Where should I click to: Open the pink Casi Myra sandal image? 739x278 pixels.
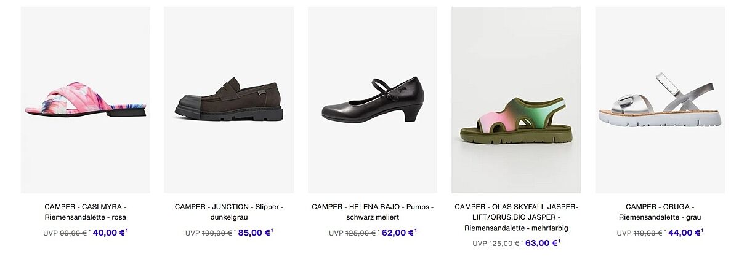point(86,100)
